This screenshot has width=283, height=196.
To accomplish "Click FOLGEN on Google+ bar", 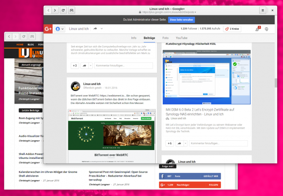I will [214, 185].
